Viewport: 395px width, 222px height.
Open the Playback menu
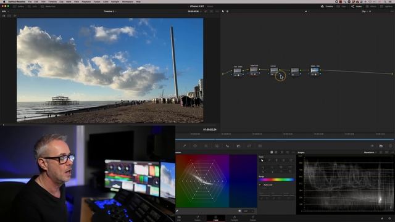coord(86,1)
